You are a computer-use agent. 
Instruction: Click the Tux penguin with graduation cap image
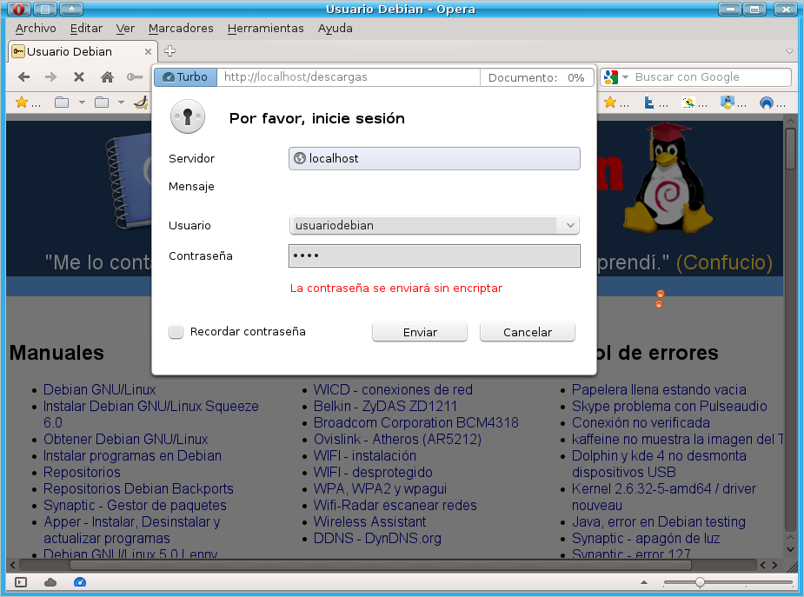coord(667,176)
